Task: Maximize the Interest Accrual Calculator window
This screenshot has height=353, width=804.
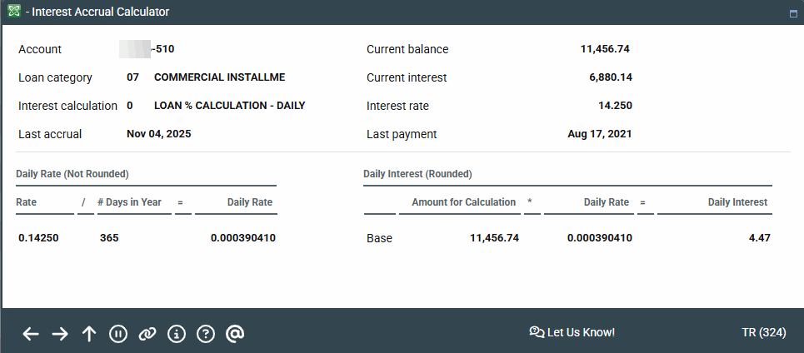Action: (x=793, y=13)
